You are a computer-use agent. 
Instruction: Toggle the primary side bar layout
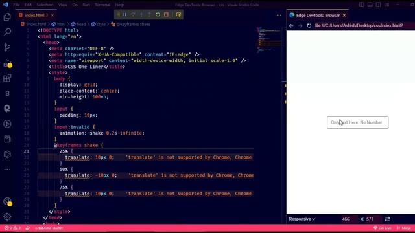coord(362,5)
